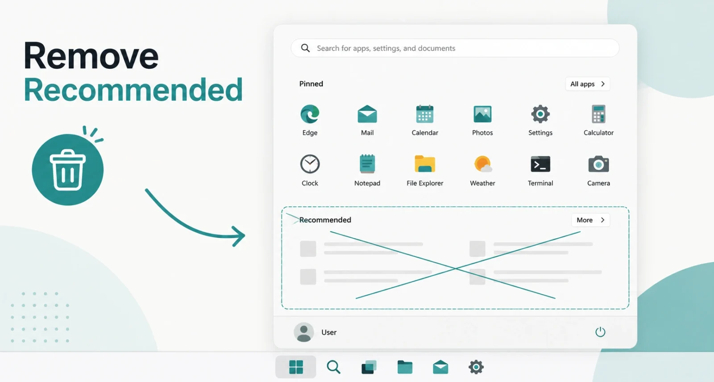Open Task View on the taskbar
Viewport: 714px width, 382px height.
(369, 367)
